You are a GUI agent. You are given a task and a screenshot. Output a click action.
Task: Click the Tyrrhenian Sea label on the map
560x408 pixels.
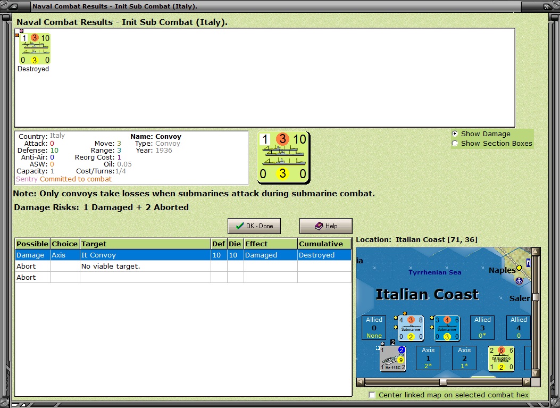434,272
